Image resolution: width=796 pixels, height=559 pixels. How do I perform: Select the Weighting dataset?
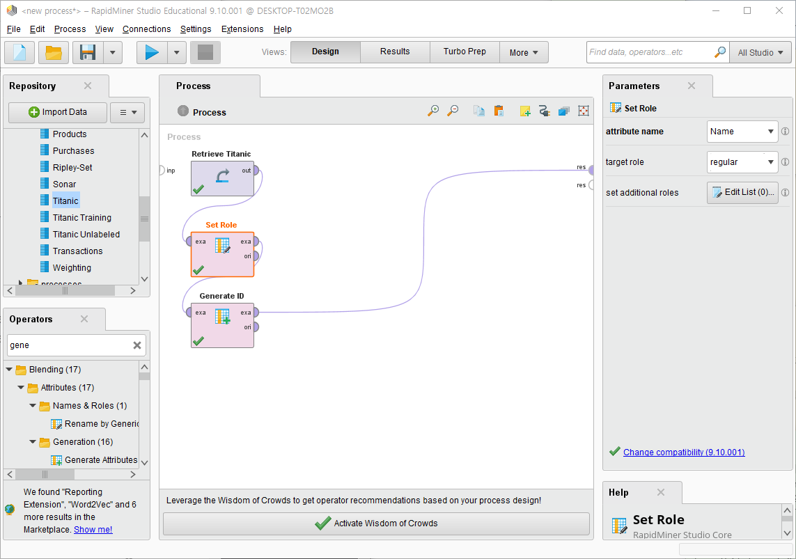72,268
